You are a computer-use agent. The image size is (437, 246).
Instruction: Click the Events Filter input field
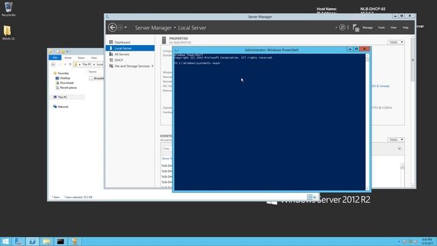(x=167, y=149)
